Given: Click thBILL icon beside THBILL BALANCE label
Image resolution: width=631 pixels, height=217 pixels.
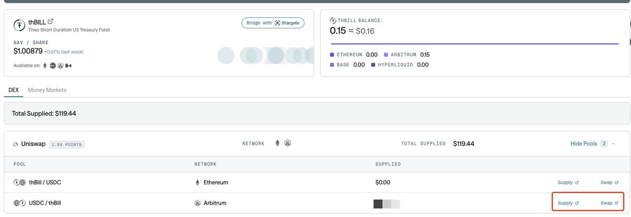Looking at the screenshot, I should click(332, 20).
